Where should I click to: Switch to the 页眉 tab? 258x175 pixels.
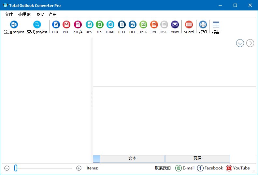point(197,159)
